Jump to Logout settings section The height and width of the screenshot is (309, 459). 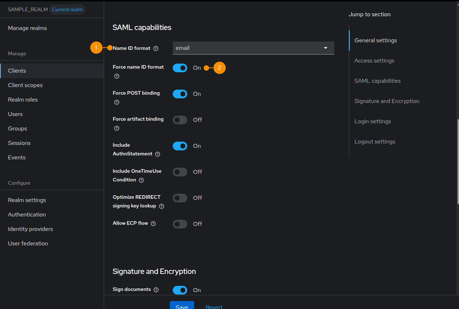coord(375,142)
